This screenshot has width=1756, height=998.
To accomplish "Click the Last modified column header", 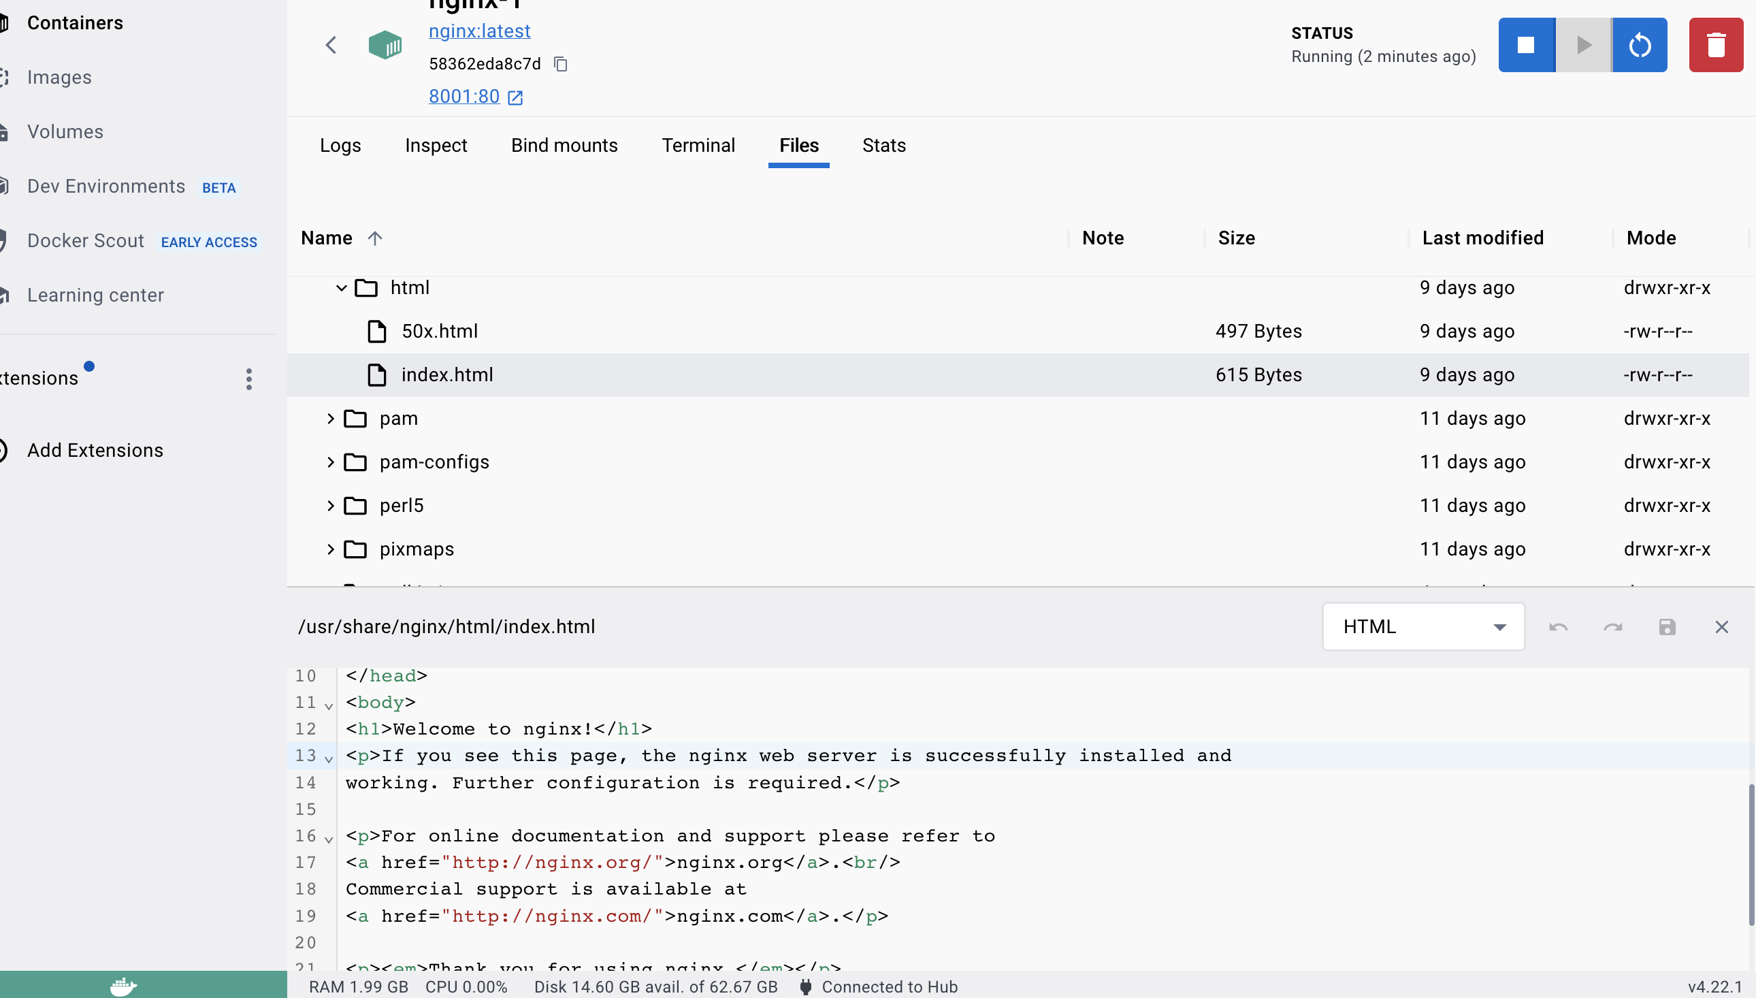I will coord(1482,238).
